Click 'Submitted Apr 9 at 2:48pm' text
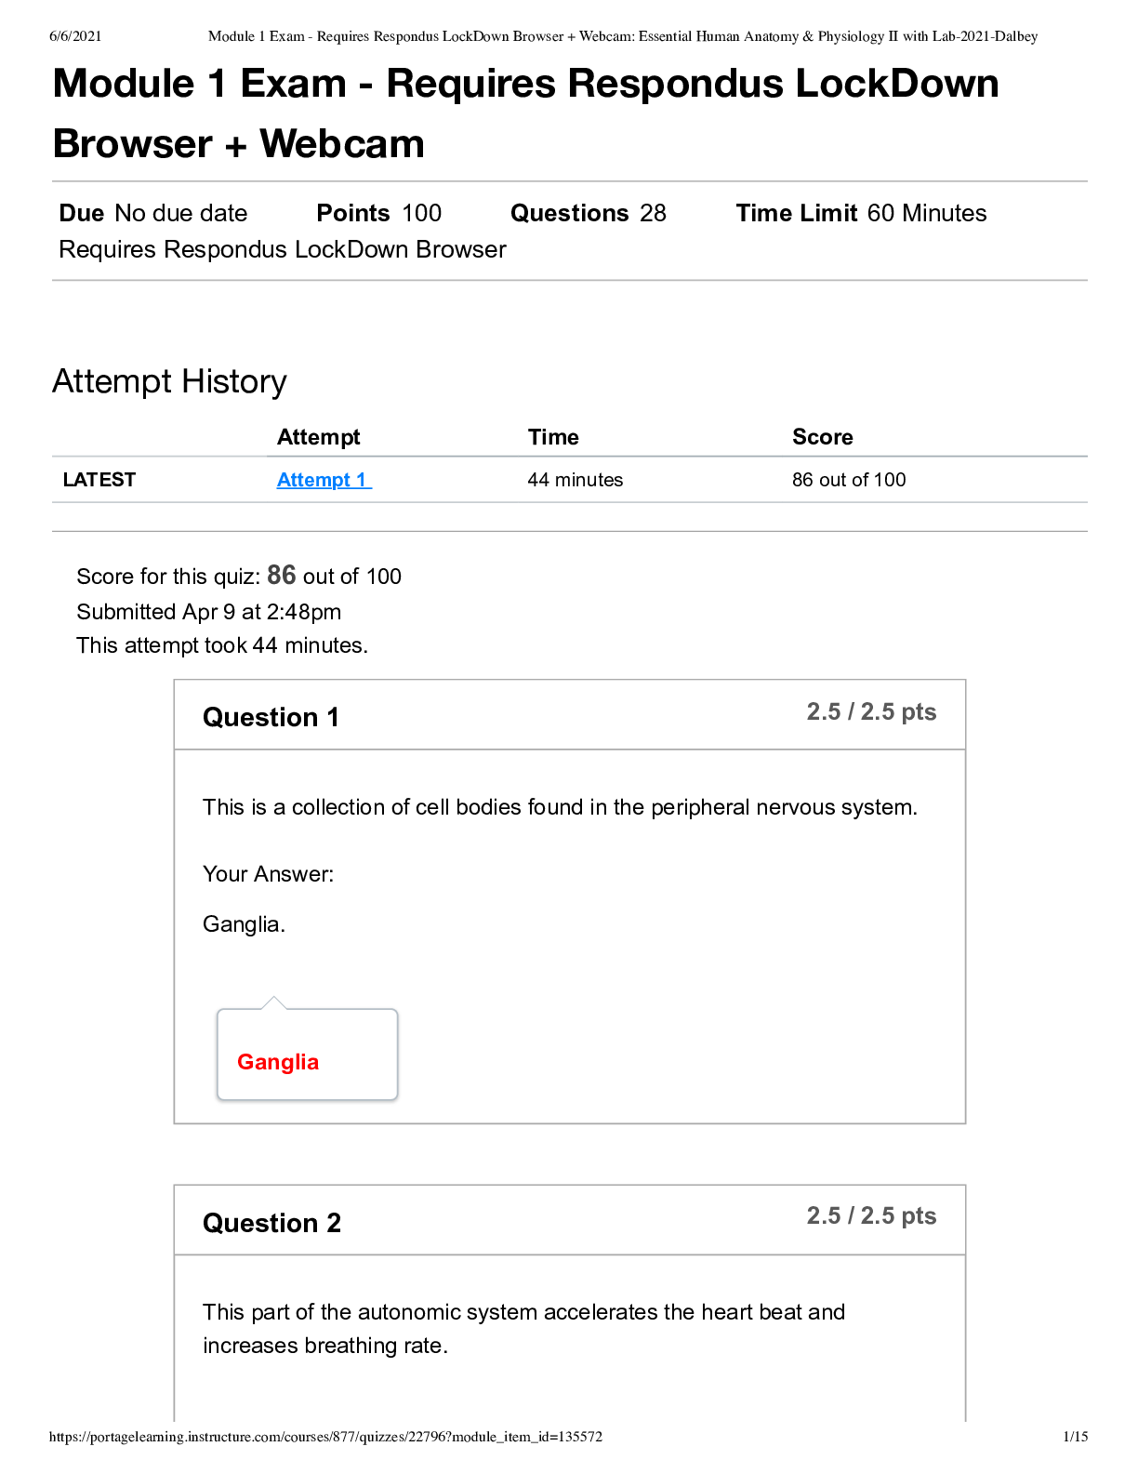This screenshot has height=1473, width=1138. pos(209,612)
